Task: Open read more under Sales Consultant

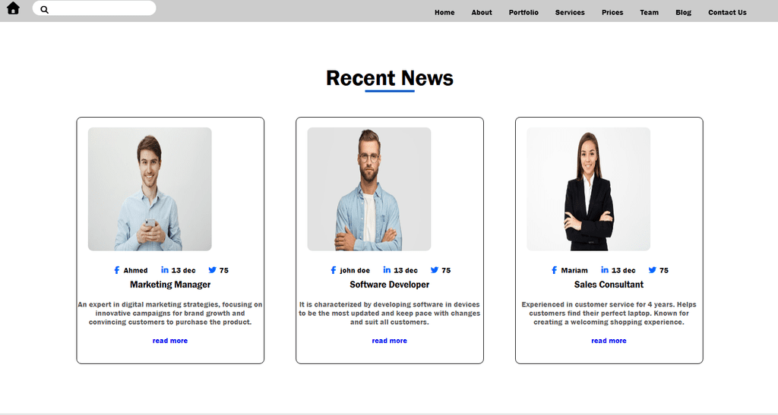Action: [x=609, y=341]
